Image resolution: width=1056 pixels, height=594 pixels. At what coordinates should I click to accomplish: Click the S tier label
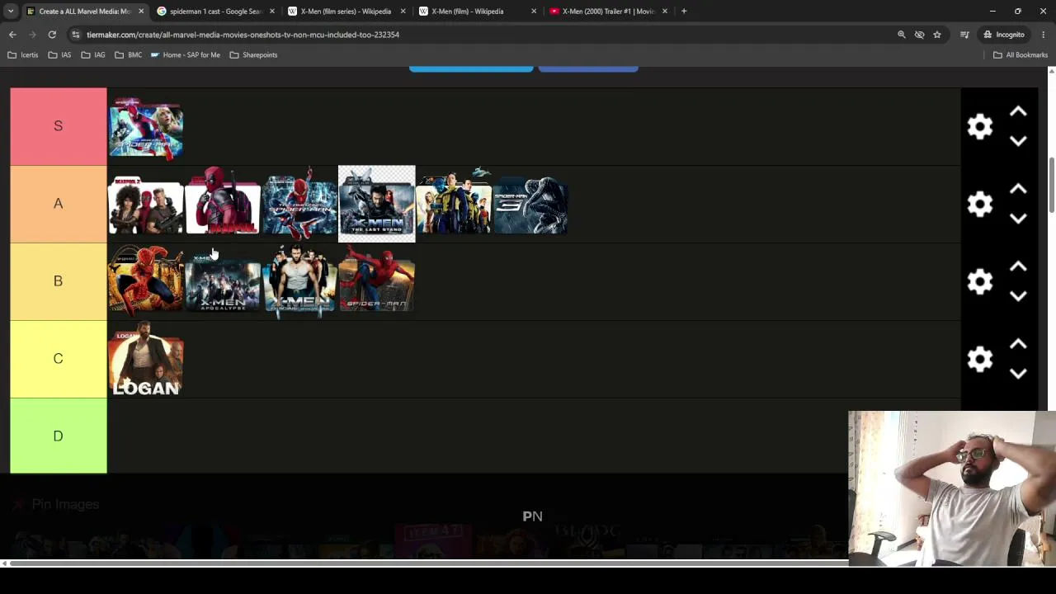(59, 126)
